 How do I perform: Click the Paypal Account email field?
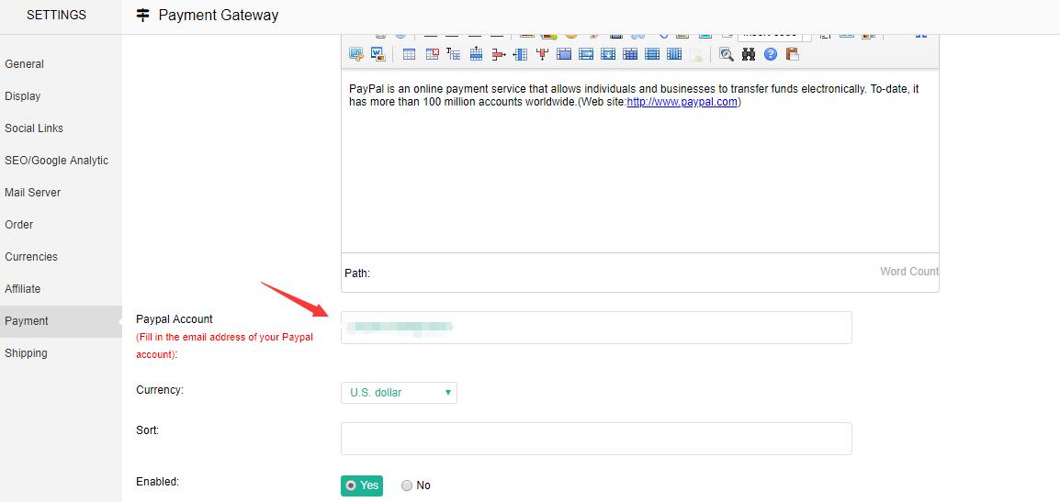(595, 328)
